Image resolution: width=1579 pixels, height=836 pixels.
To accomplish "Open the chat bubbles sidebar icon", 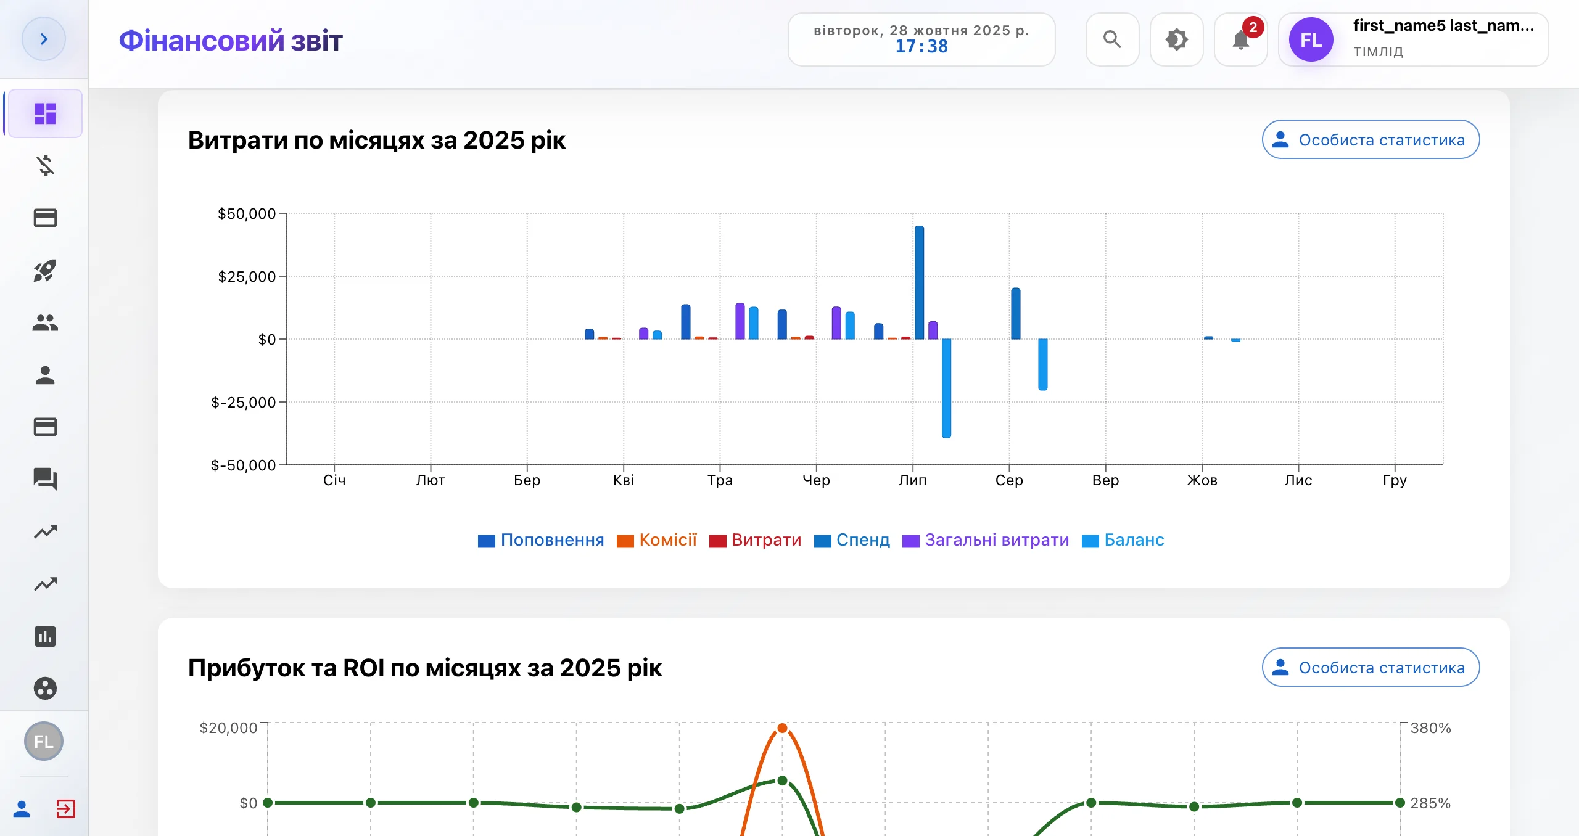I will point(45,479).
